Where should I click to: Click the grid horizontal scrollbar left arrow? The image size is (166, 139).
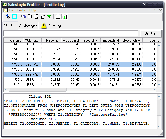pos(6,89)
